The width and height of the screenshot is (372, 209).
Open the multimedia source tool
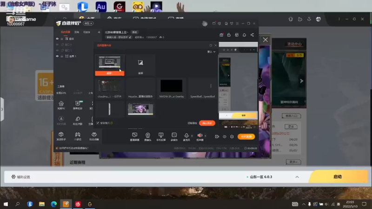click(174, 137)
